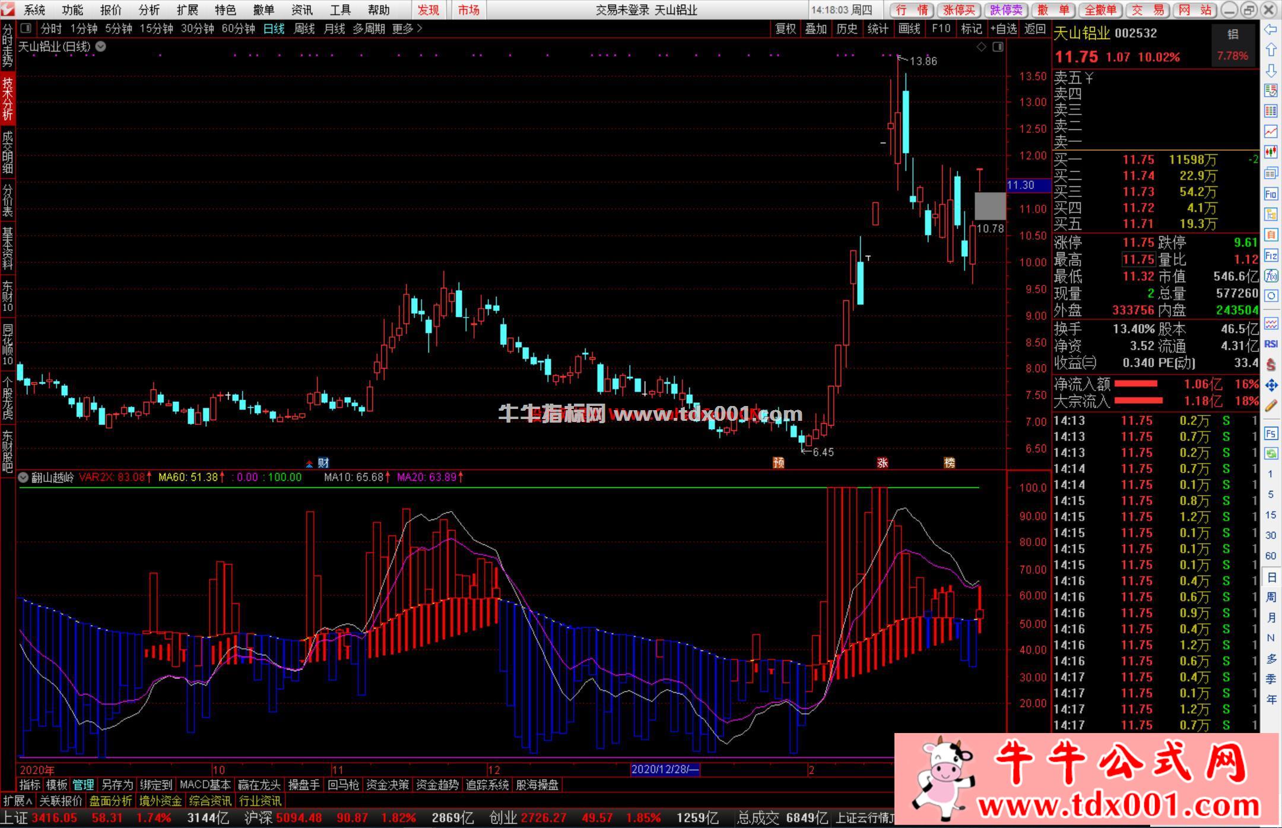Select the 60分钟 period
This screenshot has width=1282, height=828.
(238, 28)
